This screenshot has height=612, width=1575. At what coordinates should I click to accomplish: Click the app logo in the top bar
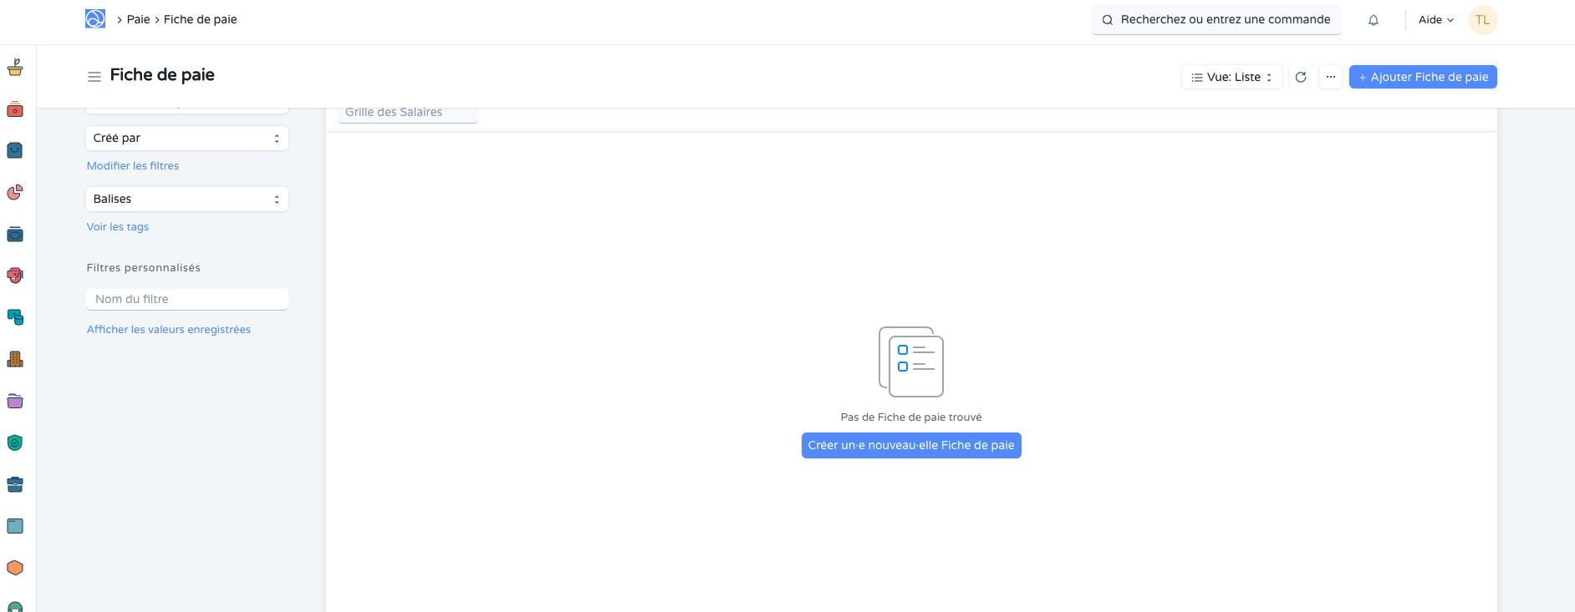95,19
